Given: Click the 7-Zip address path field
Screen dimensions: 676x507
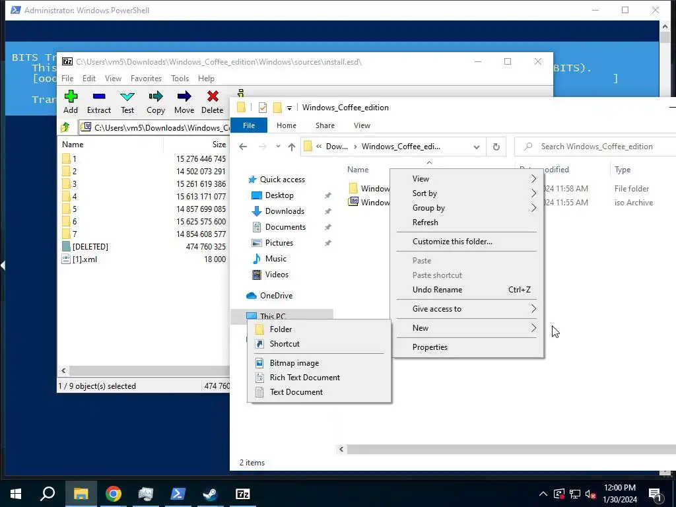Looking at the screenshot, I should [x=155, y=127].
